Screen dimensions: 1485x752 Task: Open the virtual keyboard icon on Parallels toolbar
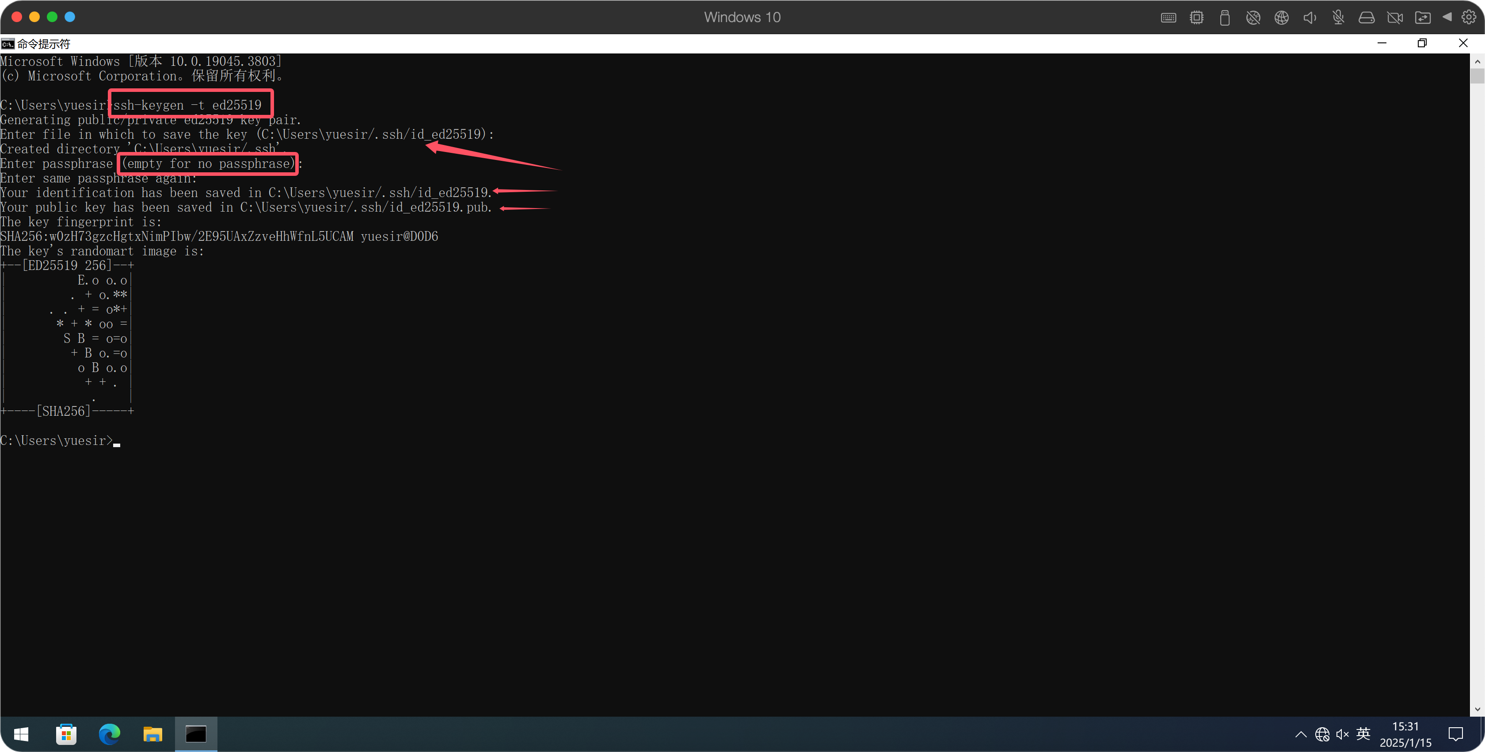(x=1168, y=17)
